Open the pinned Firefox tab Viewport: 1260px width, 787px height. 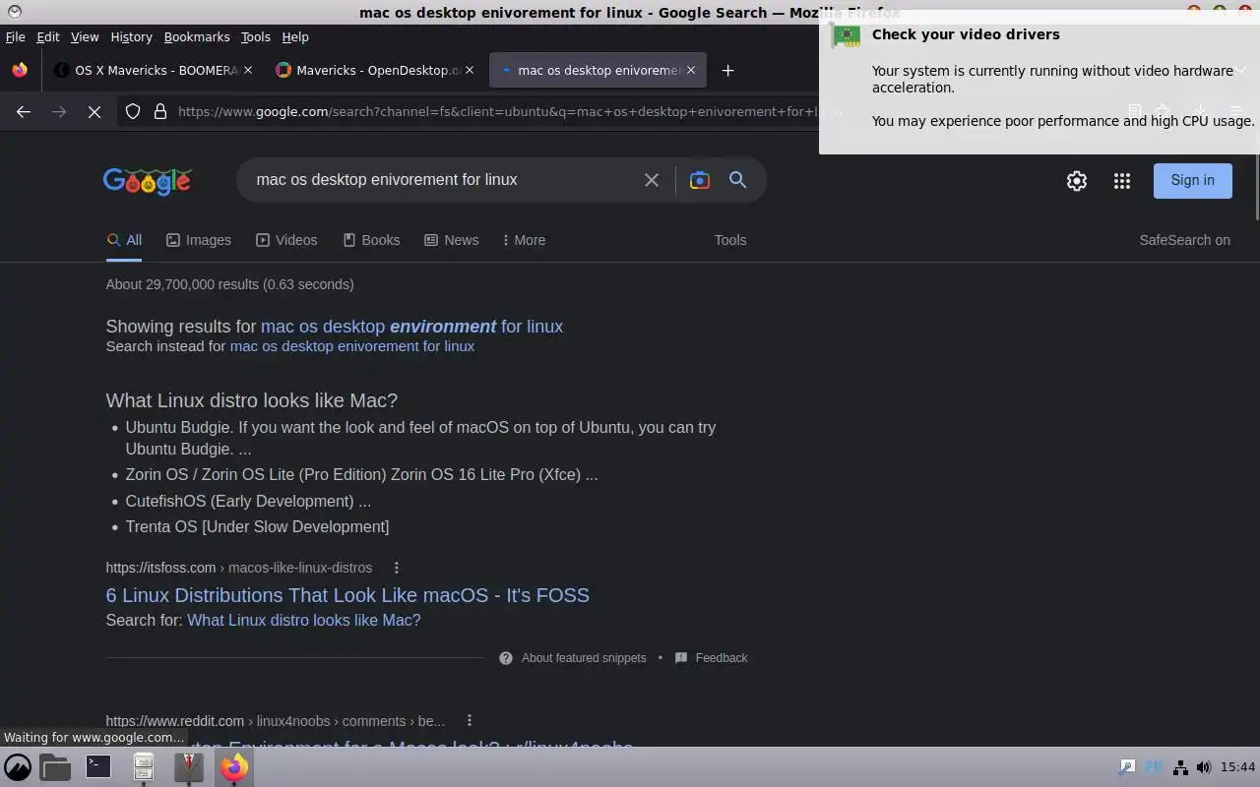click(x=20, y=70)
